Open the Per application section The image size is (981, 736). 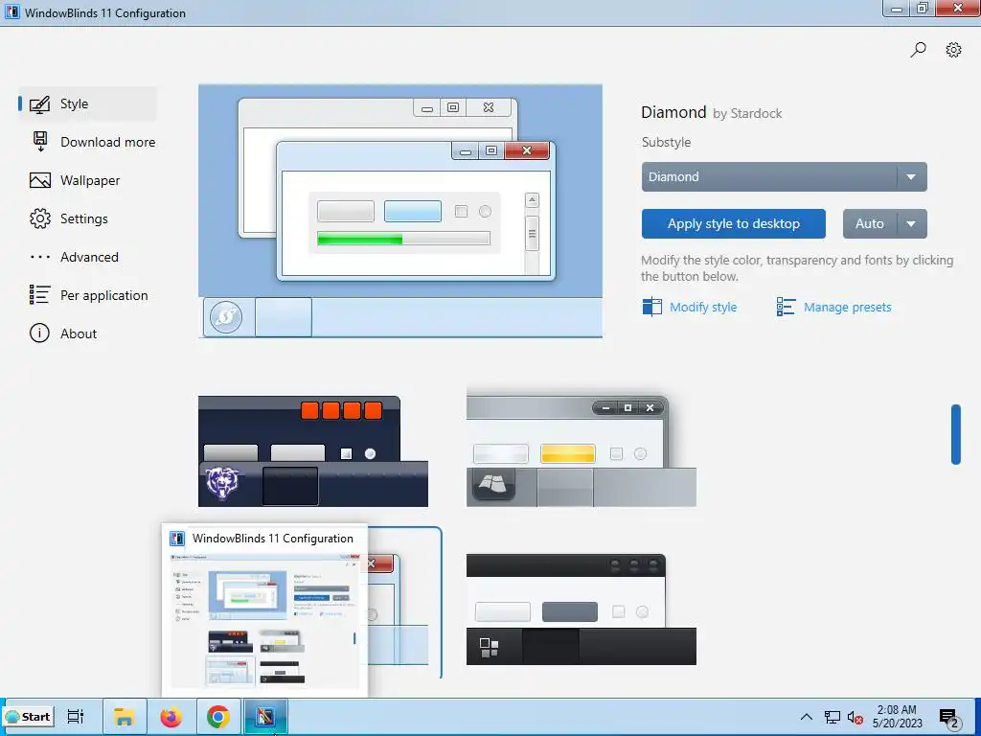click(89, 295)
